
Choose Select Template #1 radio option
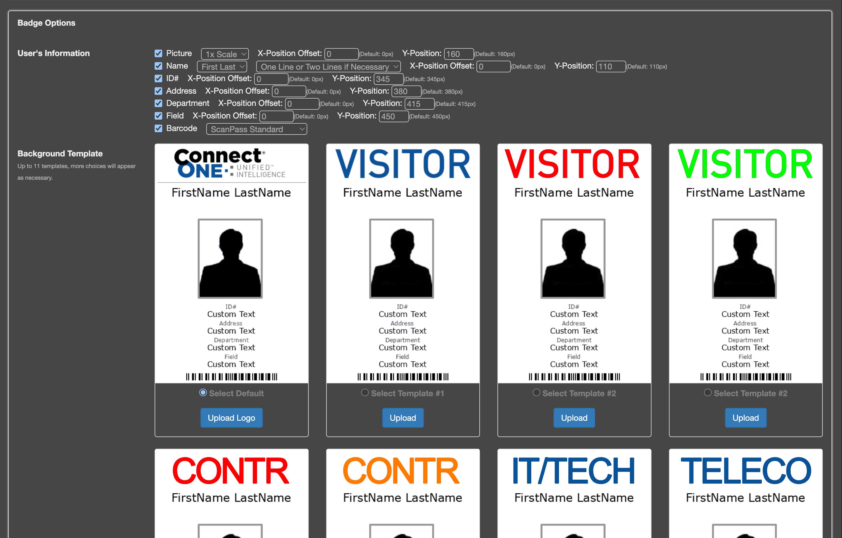click(365, 393)
